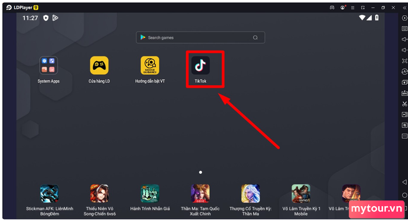The width and height of the screenshot is (408, 223).
Task: Open Stickman AFK: LiênMinh BóngĐêm game
Action: (x=50, y=193)
